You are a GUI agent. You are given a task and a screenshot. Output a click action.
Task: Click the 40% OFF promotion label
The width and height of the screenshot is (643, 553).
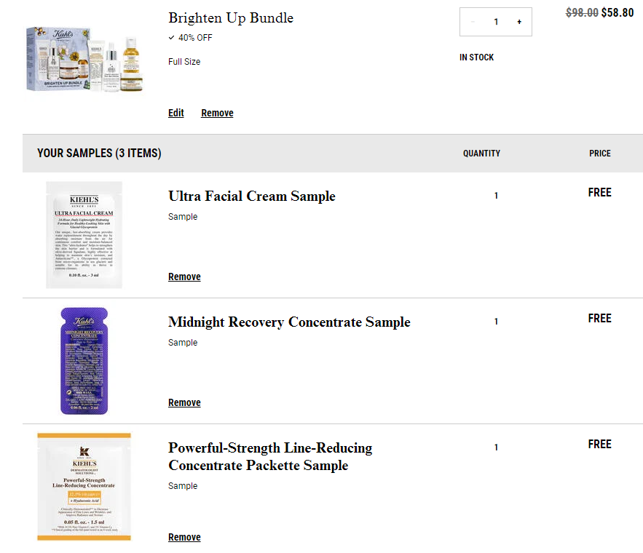point(195,38)
